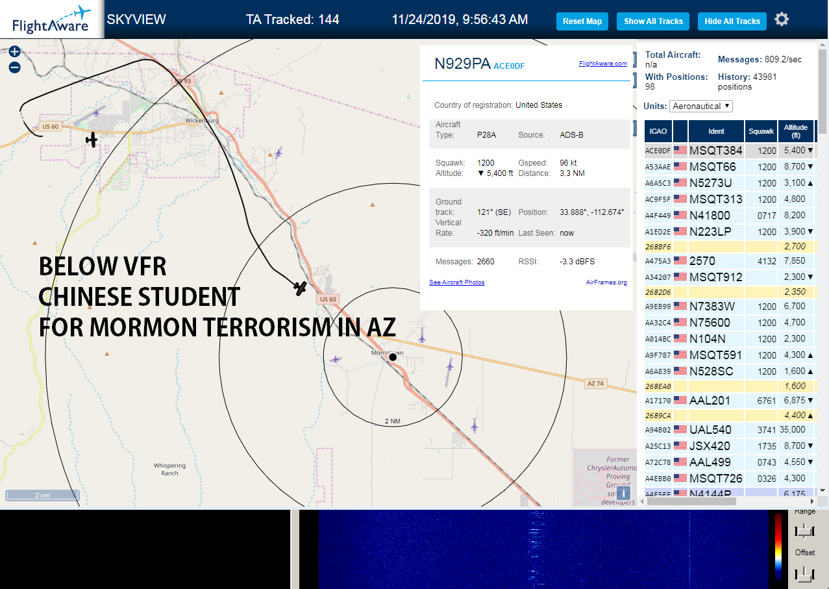Open the settings gear icon
The width and height of the screenshot is (829, 589).
782,19
